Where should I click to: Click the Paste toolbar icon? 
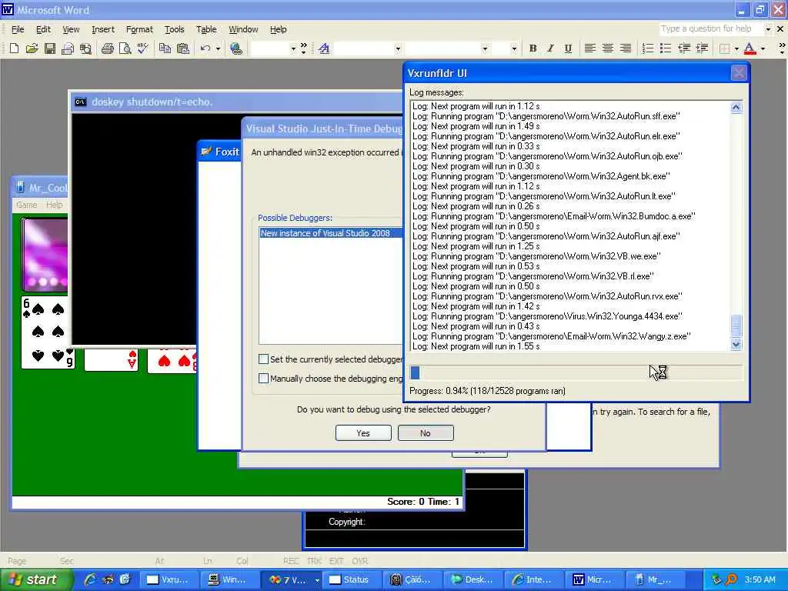pyautogui.click(x=183, y=48)
